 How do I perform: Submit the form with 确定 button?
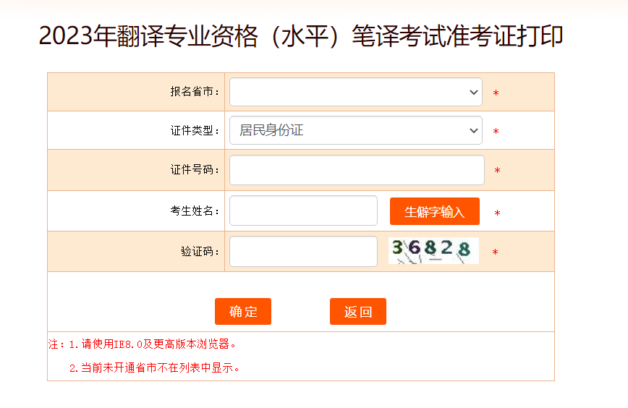pos(243,312)
